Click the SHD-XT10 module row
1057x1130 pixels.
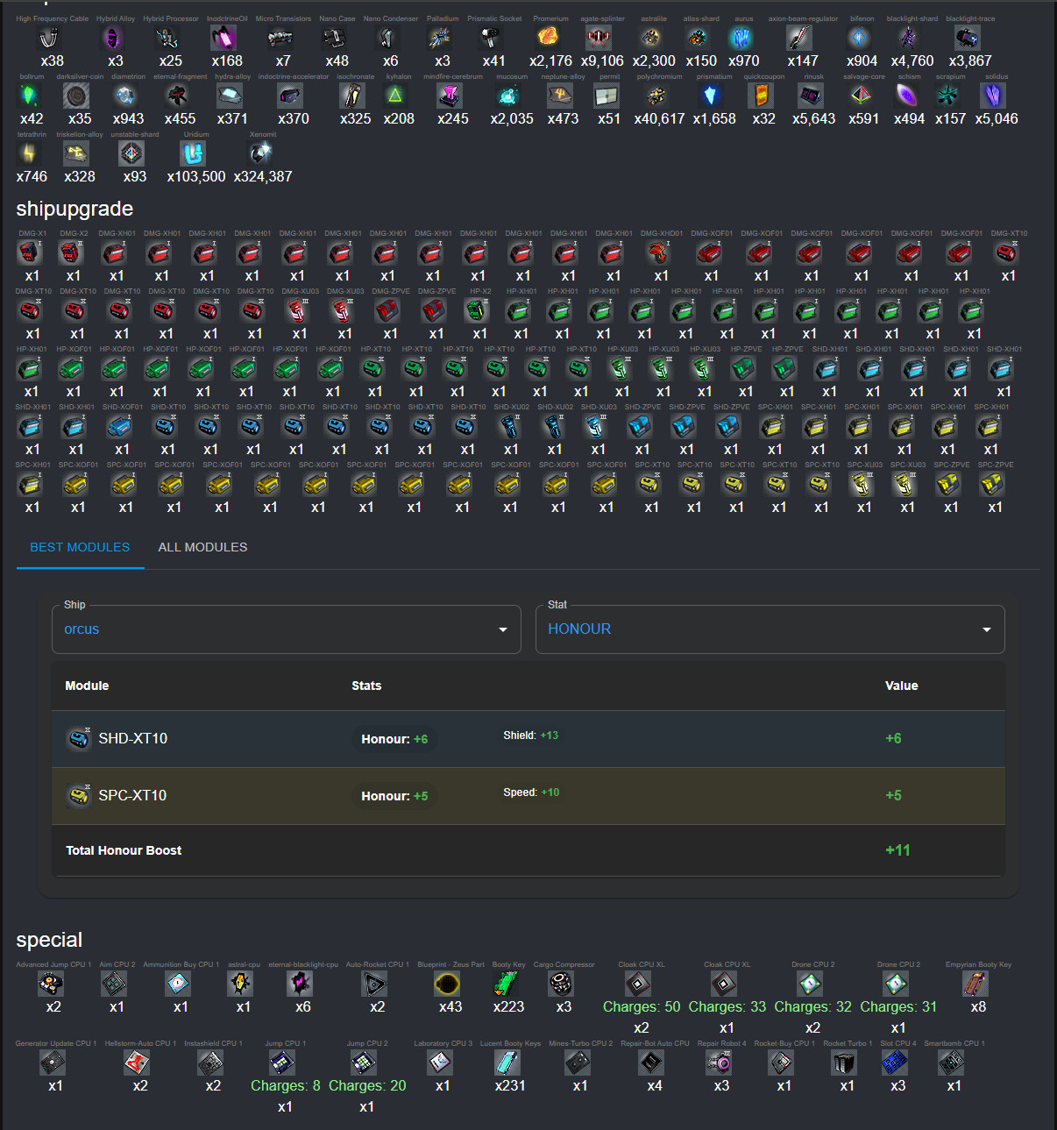(x=528, y=739)
